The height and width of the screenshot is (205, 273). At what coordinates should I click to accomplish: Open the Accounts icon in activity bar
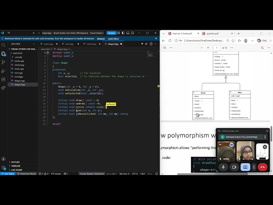pos(3,159)
